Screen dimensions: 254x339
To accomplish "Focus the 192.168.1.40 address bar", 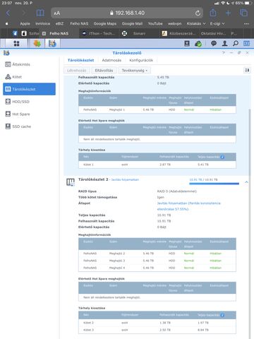I will [127, 13].
